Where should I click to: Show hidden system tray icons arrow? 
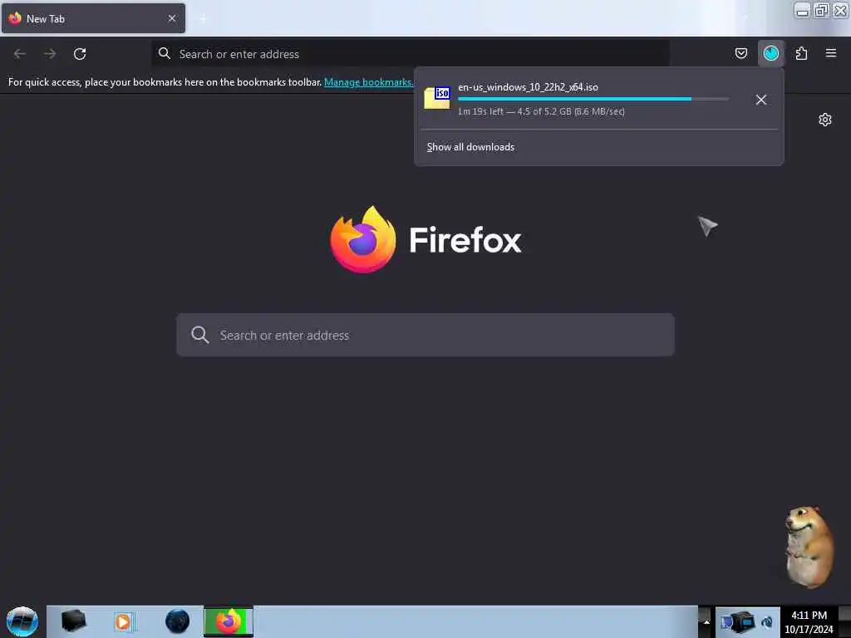[x=706, y=621]
